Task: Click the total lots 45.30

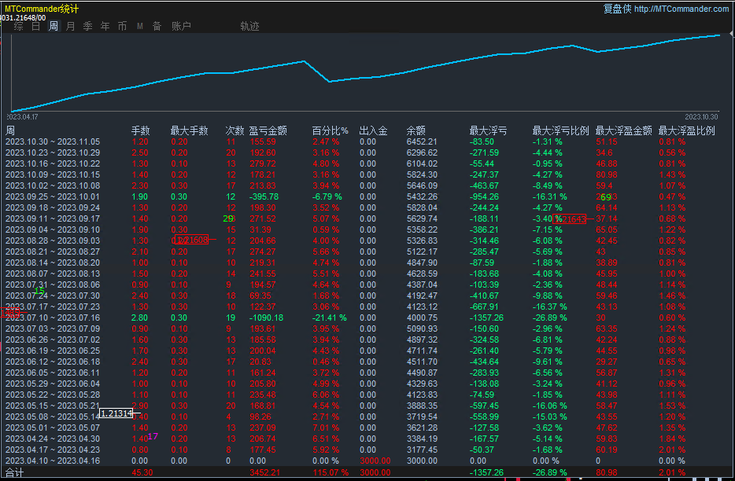Action: [142, 472]
